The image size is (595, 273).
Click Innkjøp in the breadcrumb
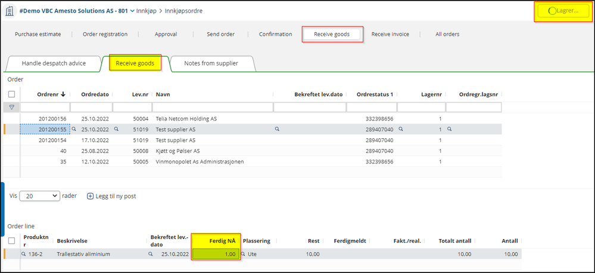pos(147,11)
